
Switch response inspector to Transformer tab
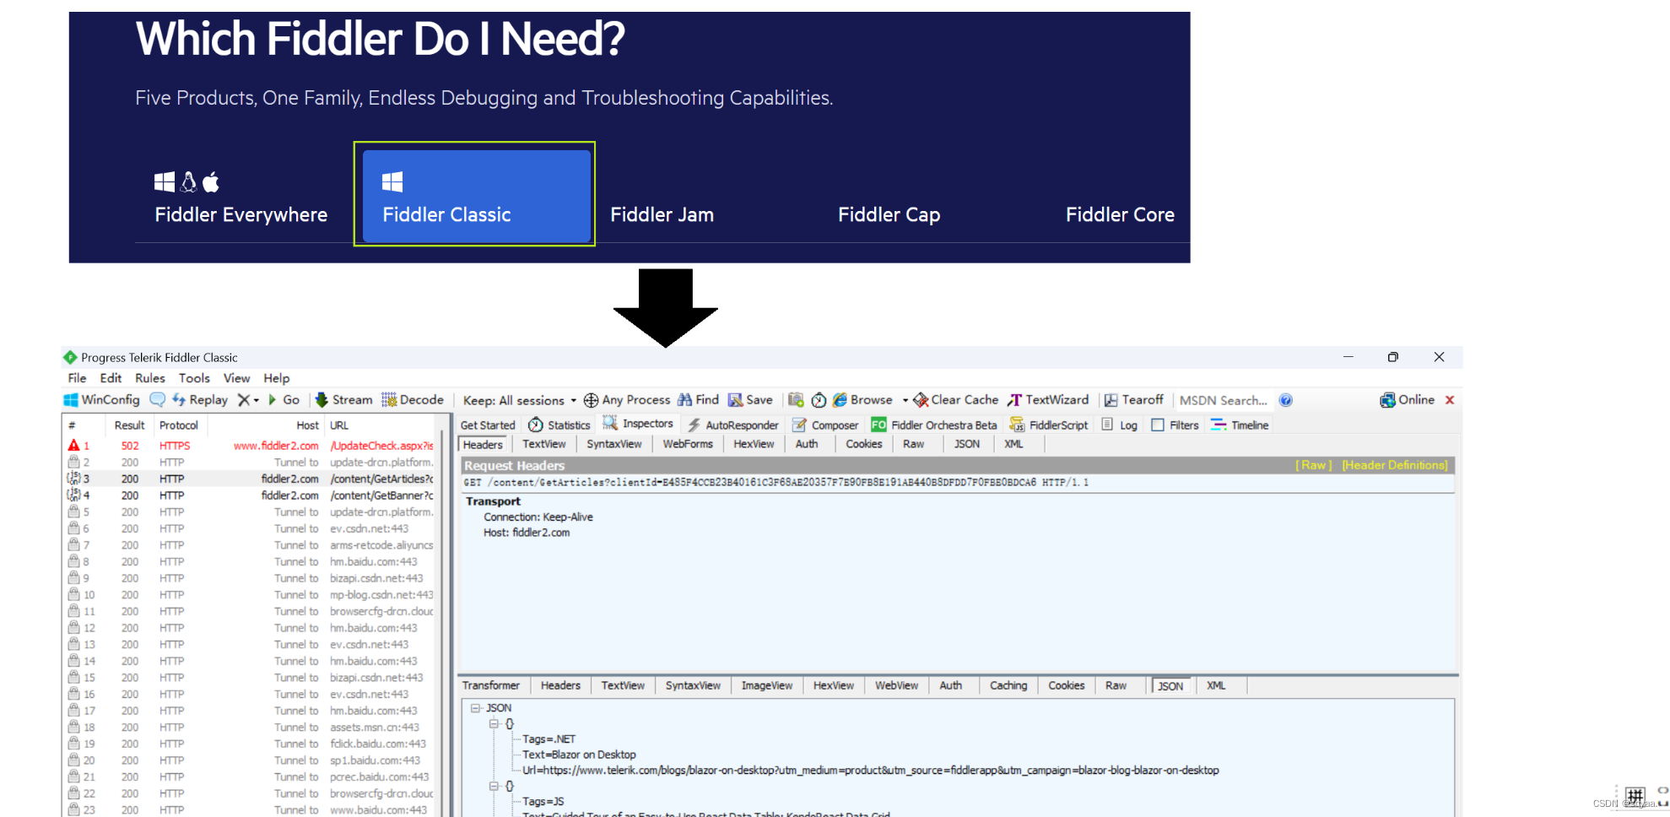pos(491,685)
